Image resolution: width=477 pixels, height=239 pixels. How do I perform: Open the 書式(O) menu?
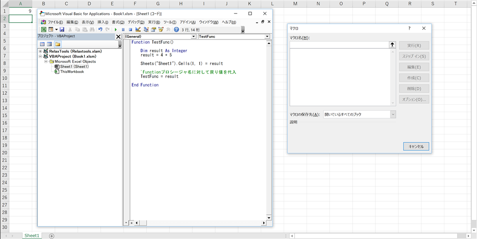[x=118, y=22]
